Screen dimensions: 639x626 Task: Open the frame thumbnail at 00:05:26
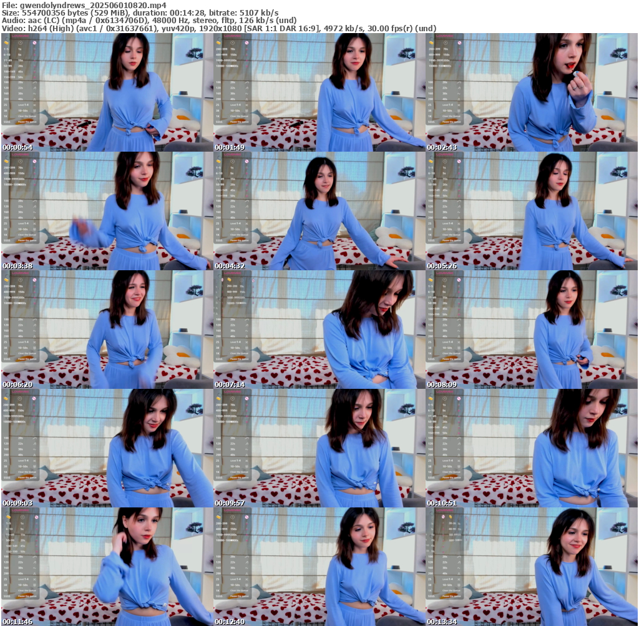(x=532, y=211)
